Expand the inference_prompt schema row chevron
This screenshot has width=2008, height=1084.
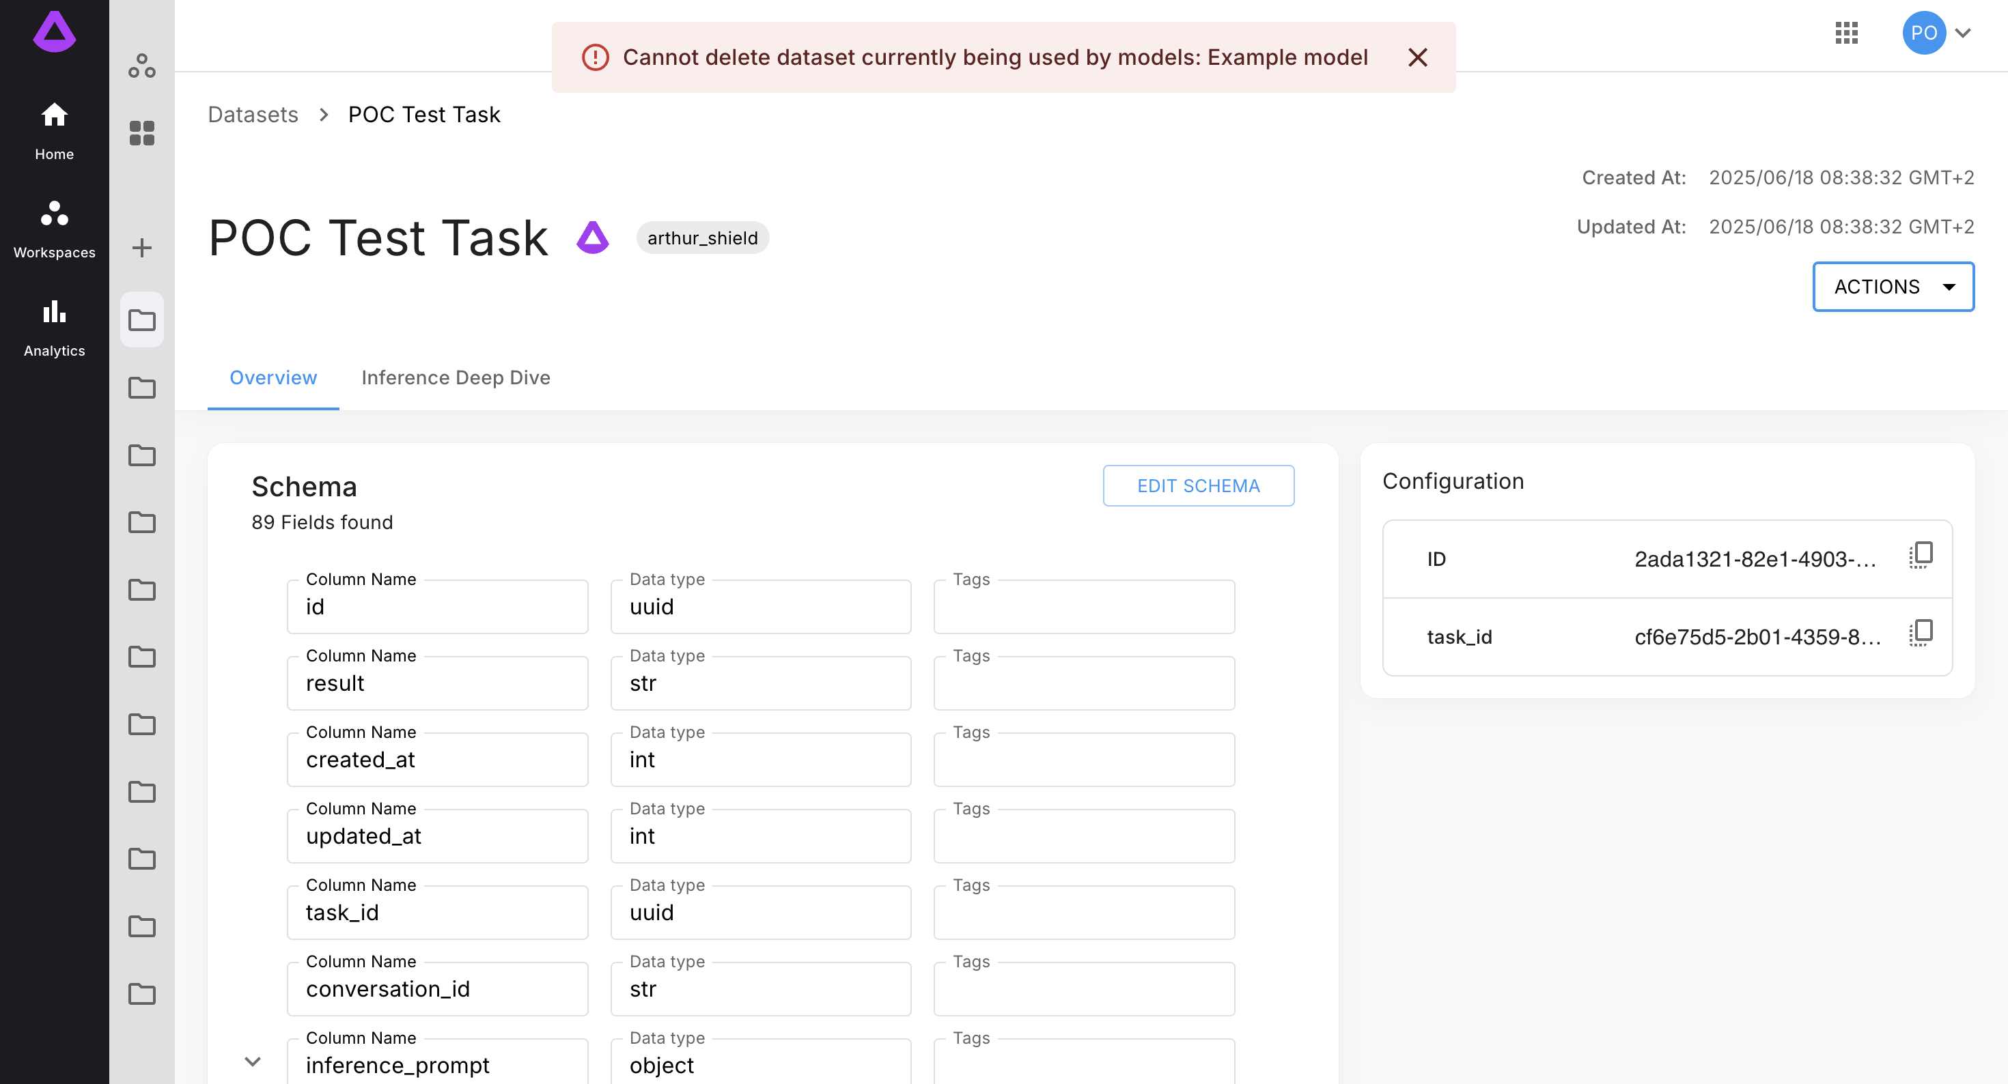pyautogui.click(x=253, y=1061)
